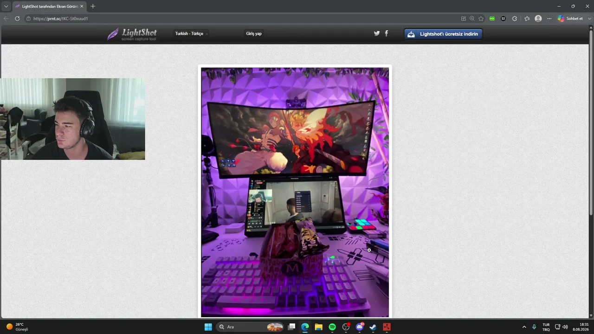
Task: Open the Turkish - Türkçe language dropdown
Action: coord(191,34)
